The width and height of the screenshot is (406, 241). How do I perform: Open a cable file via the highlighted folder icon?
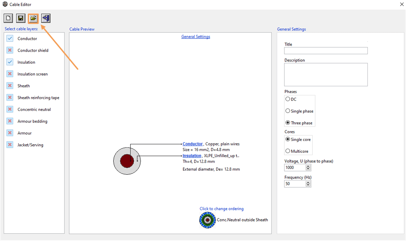[x=33, y=18]
